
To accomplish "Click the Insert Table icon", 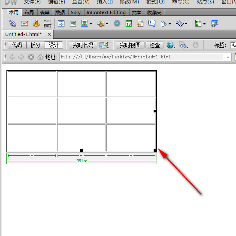I will point(61,24).
